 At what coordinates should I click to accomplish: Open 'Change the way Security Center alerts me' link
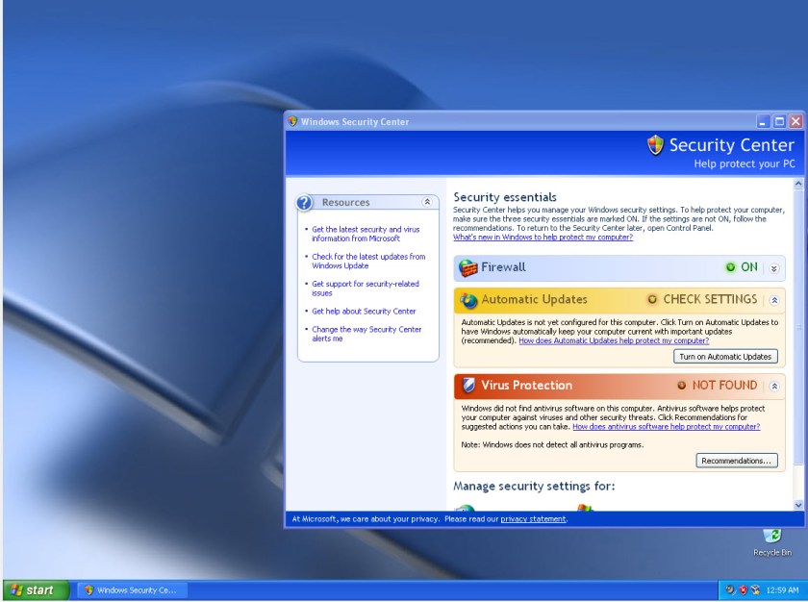click(366, 334)
